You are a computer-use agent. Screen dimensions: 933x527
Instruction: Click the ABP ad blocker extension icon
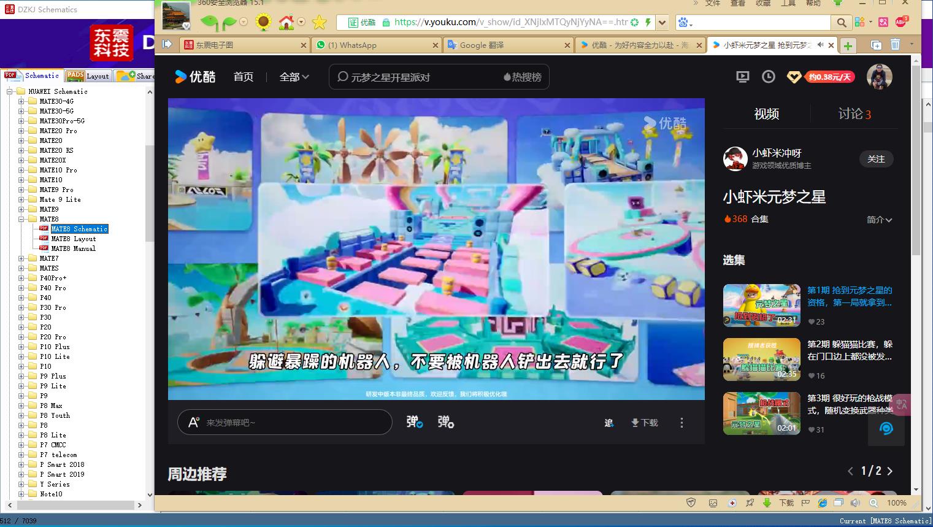900,22
